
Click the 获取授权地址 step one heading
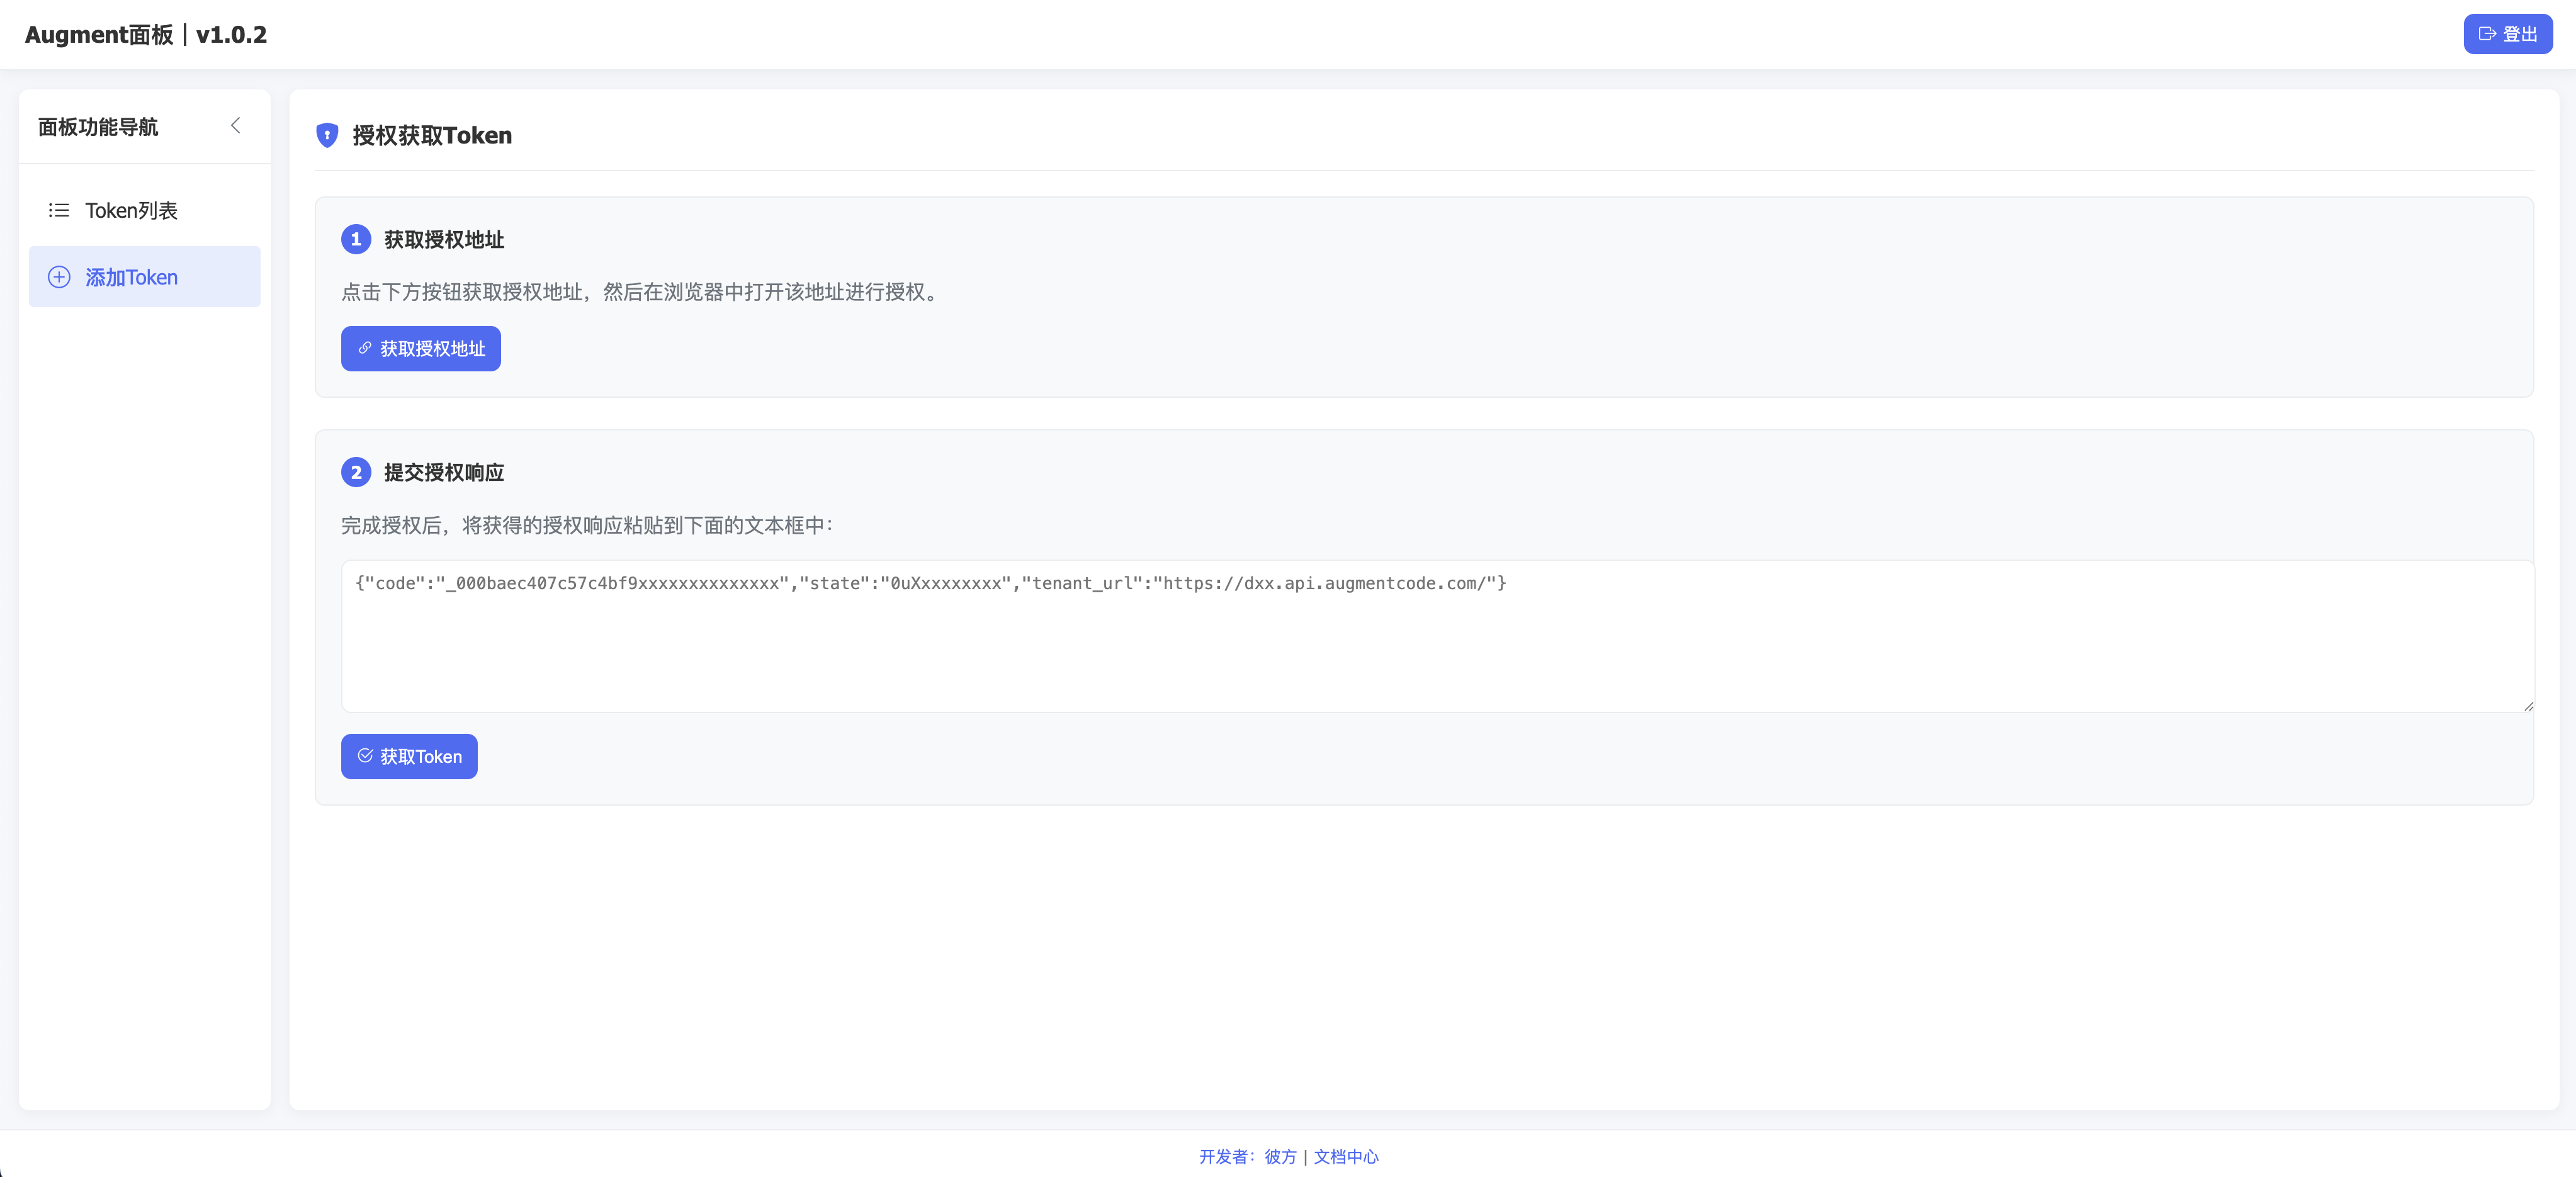coord(444,239)
